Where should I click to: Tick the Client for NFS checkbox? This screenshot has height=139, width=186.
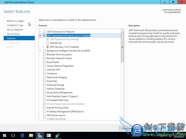(44, 70)
